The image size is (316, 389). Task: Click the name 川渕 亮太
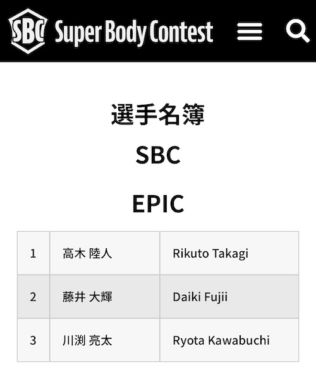87,340
